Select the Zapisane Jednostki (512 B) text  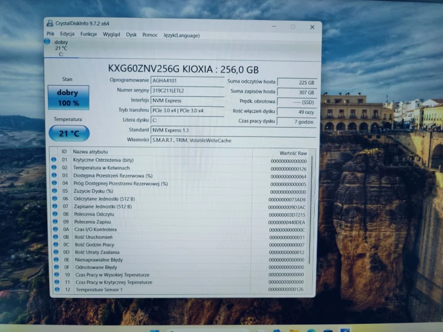coord(103,207)
